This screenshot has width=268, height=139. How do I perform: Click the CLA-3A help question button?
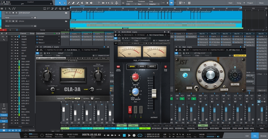(108, 58)
